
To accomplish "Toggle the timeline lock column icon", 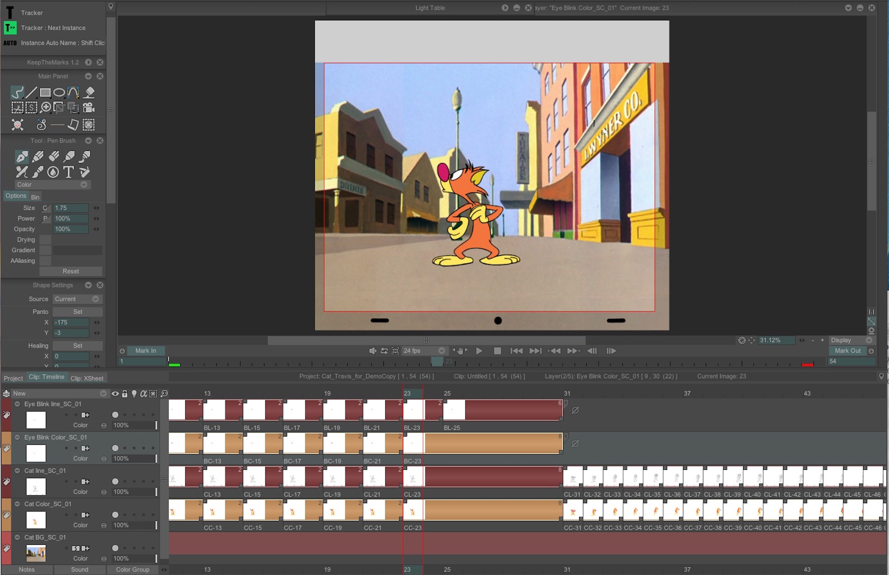I will 125,394.
